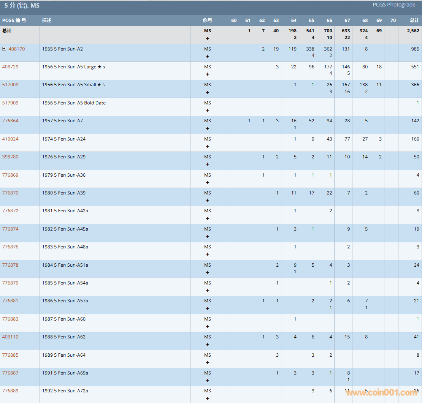This screenshot has height=403, width=422.
Task: Open PCGS number 776881 link
Action: (x=10, y=301)
